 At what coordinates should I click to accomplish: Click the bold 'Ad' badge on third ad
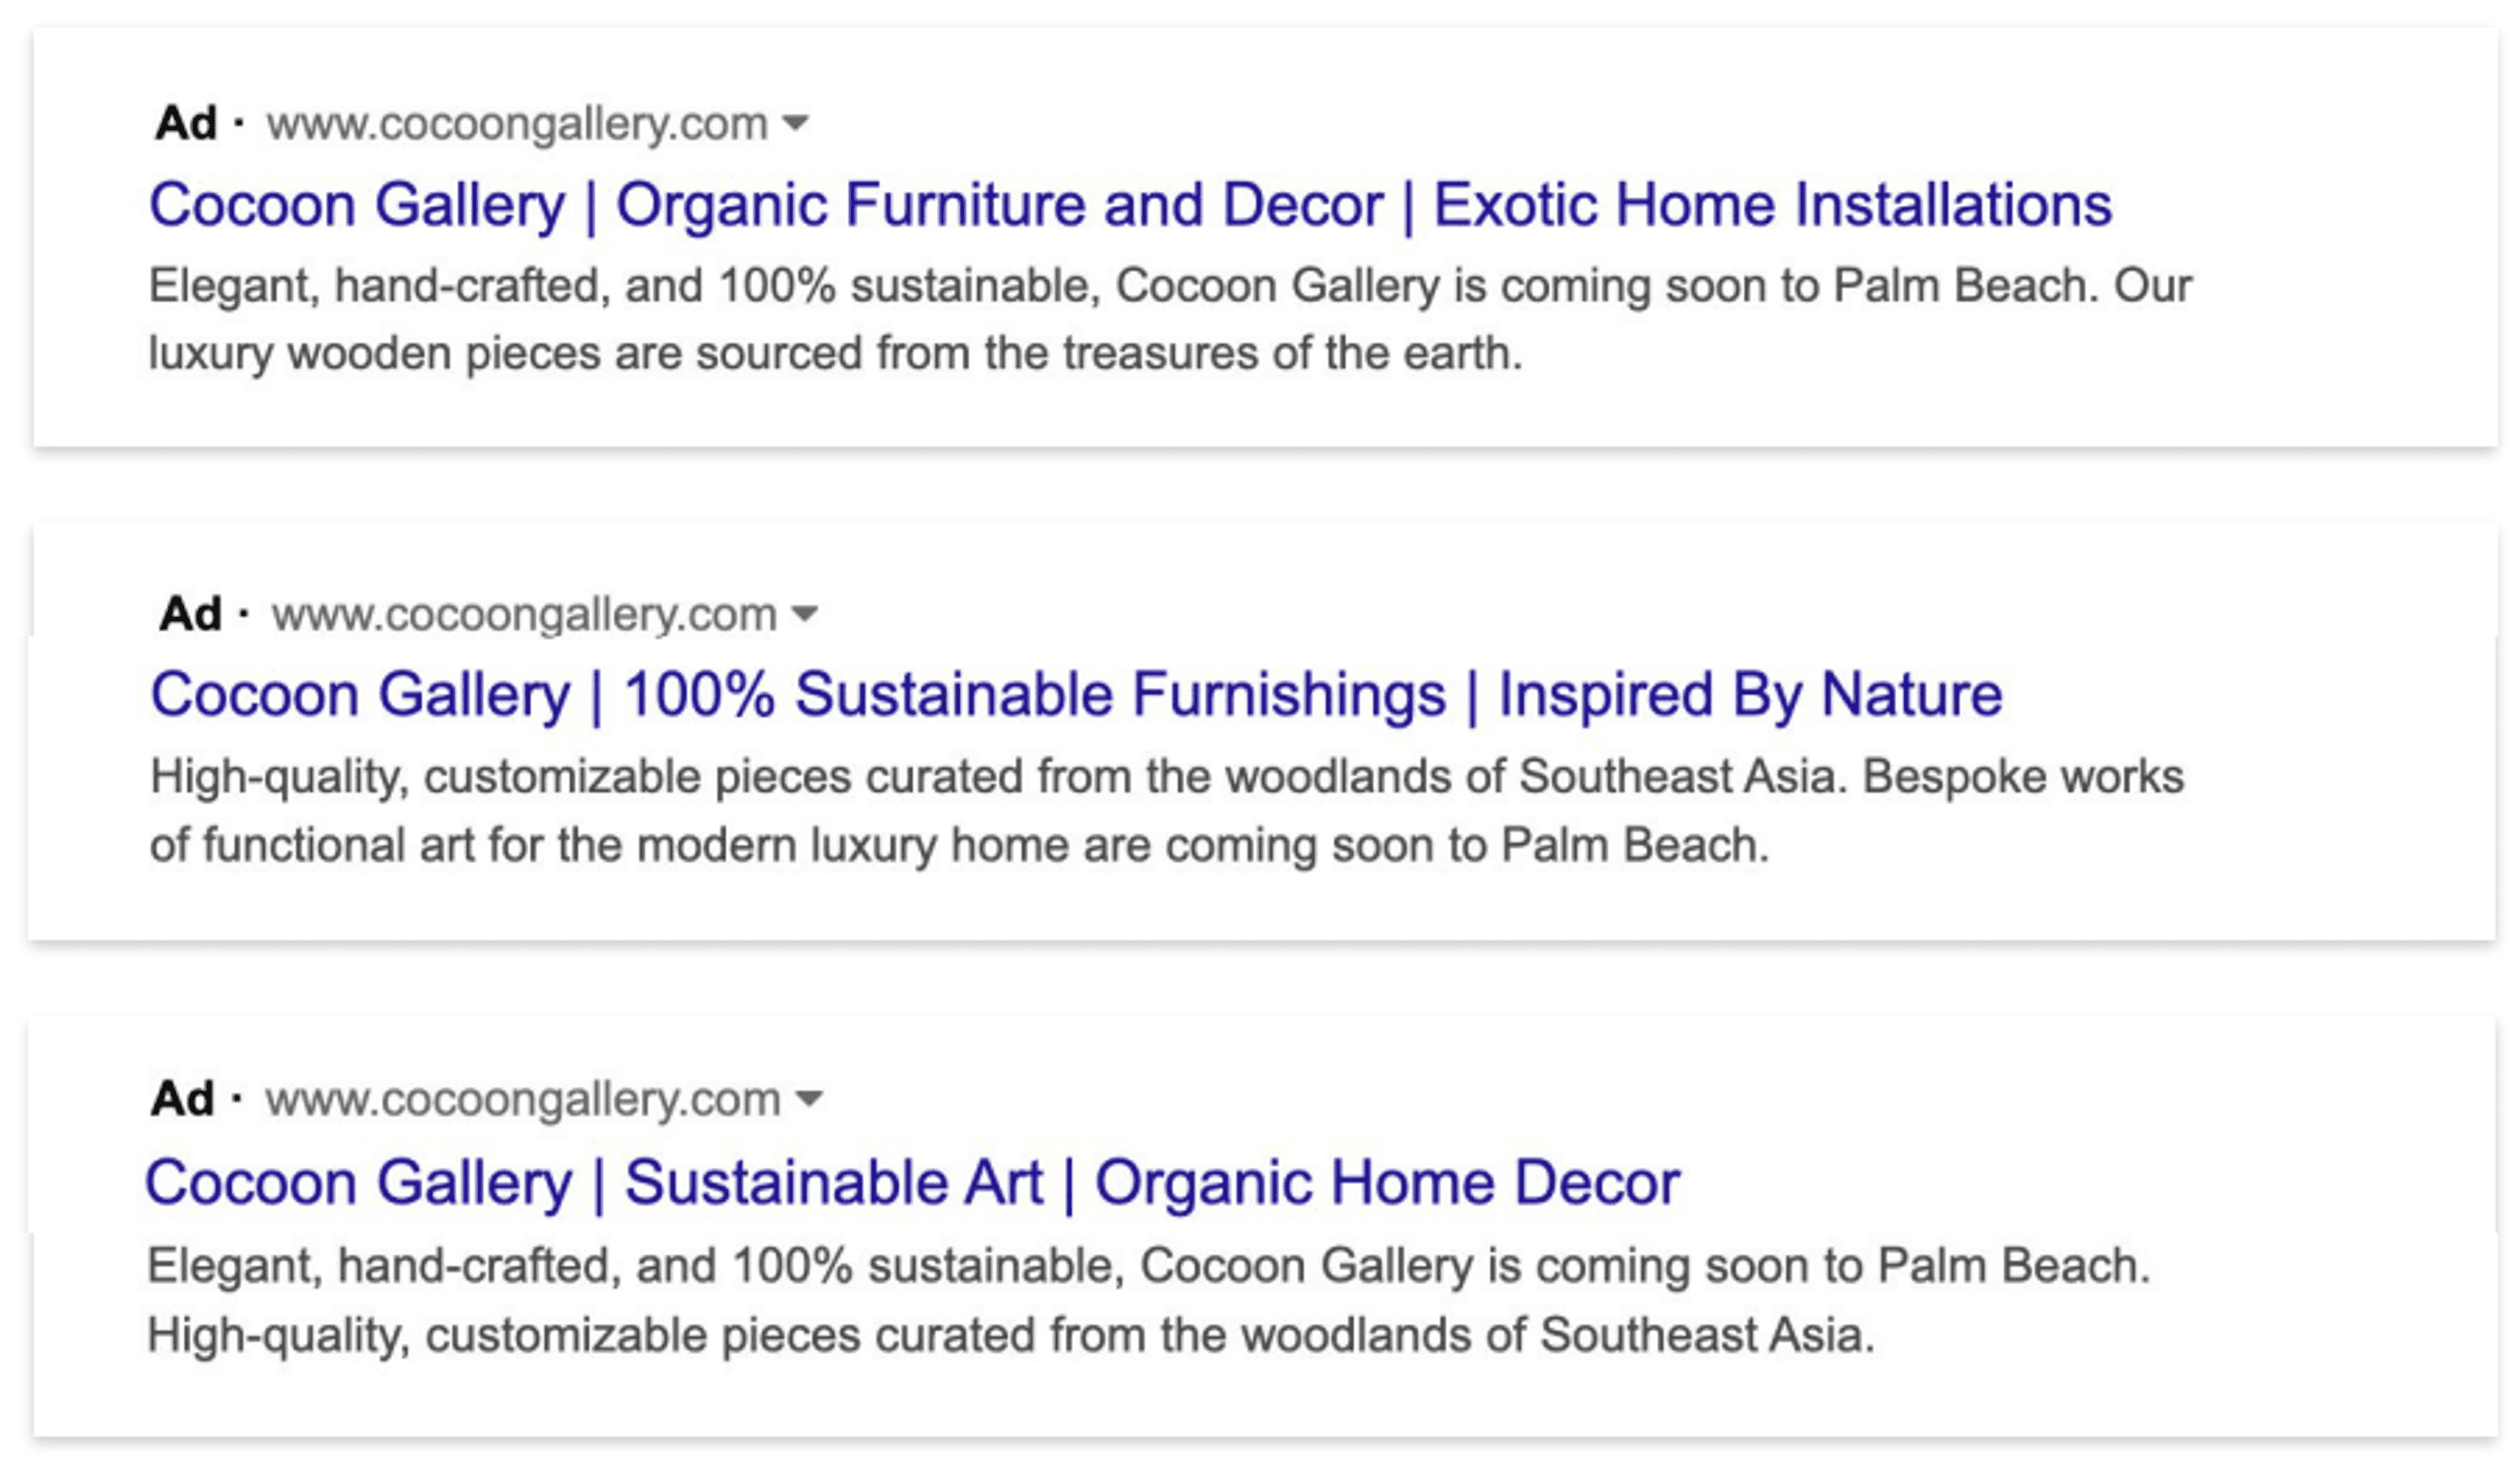[182, 1098]
